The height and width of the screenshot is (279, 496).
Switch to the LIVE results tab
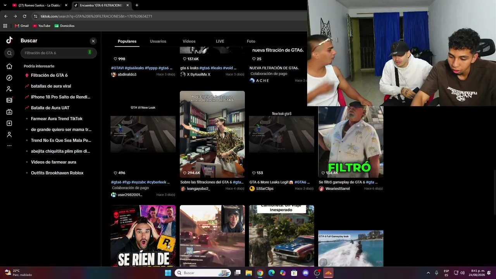[220, 41]
